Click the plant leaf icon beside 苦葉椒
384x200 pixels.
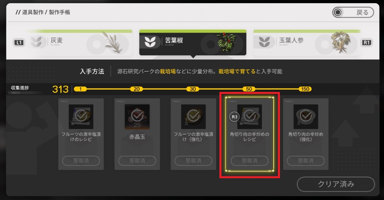(x=150, y=42)
